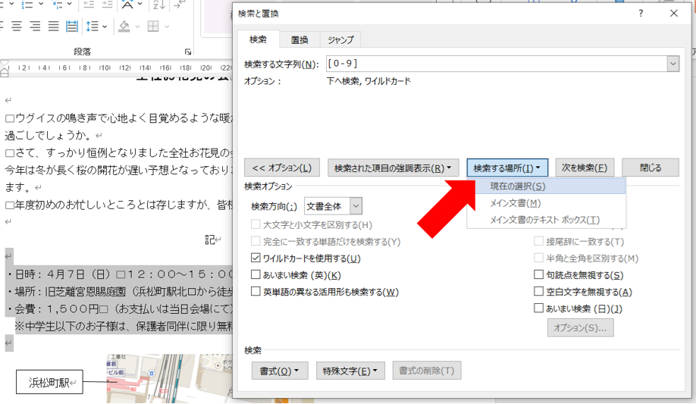Click the align right icon in Word ribbon

coord(35,27)
